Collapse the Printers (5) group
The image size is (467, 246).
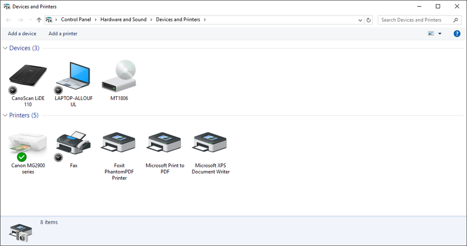click(5, 115)
